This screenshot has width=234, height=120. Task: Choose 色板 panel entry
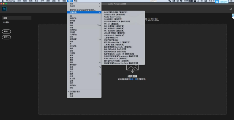pyautogui.click(x=84, y=51)
